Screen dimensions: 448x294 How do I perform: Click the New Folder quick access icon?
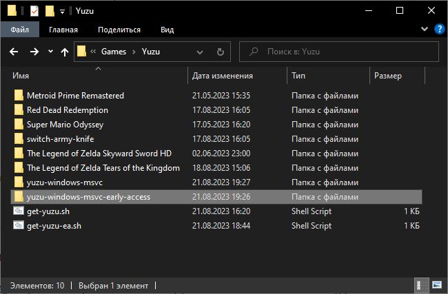coord(50,11)
